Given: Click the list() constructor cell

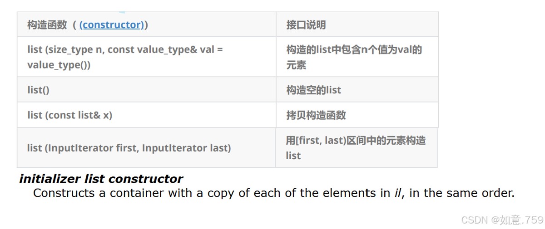Looking at the screenshot, I should pyautogui.click(x=147, y=90).
